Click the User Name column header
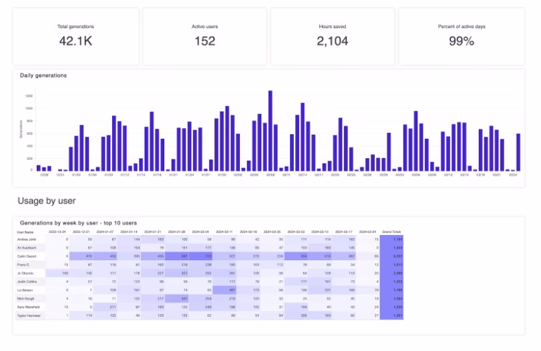 pos(25,232)
